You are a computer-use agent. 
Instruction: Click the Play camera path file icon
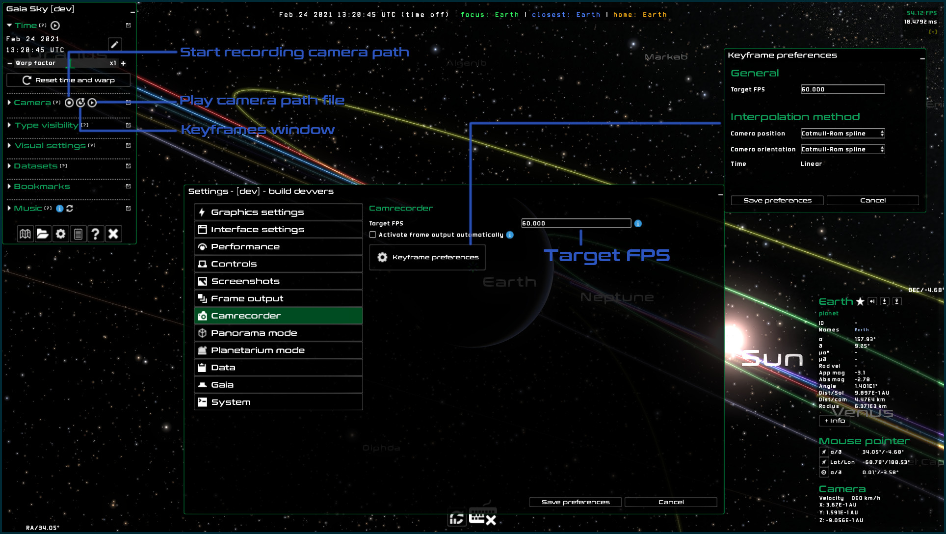(92, 103)
